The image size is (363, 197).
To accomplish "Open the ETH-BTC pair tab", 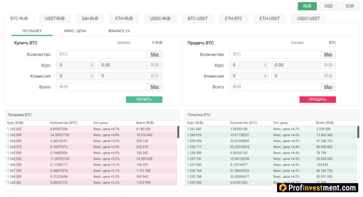I will (x=234, y=19).
